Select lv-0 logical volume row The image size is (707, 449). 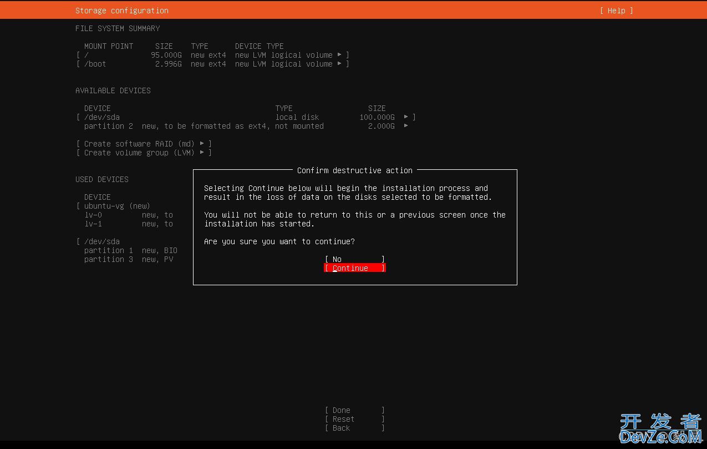pyautogui.click(x=129, y=215)
